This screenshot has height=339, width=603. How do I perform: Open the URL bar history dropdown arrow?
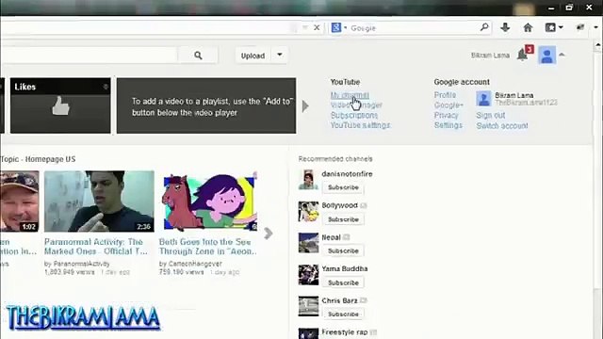(304, 27)
